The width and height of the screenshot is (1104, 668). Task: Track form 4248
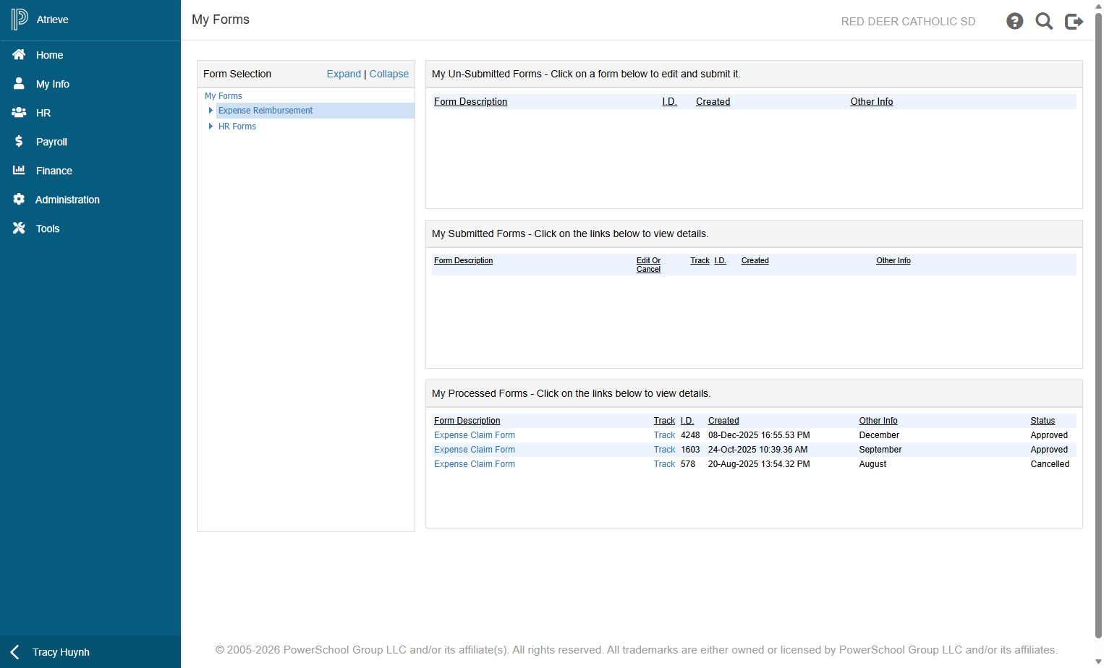[x=664, y=435]
